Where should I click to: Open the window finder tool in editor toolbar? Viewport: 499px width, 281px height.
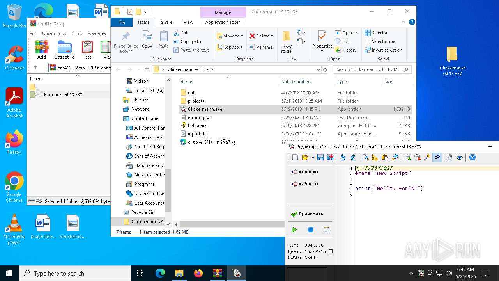click(x=365, y=157)
